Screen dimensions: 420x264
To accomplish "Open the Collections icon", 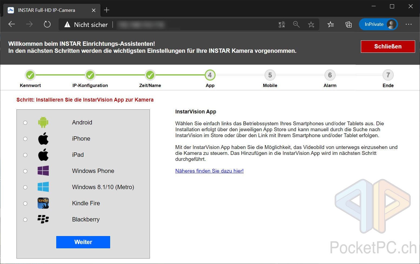I will pos(348,25).
